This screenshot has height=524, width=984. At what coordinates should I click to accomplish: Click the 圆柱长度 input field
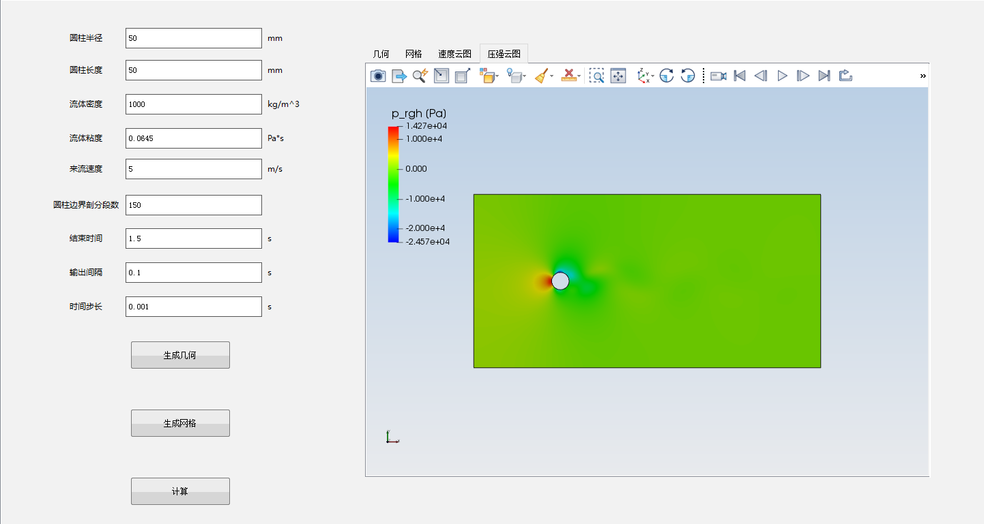point(194,70)
